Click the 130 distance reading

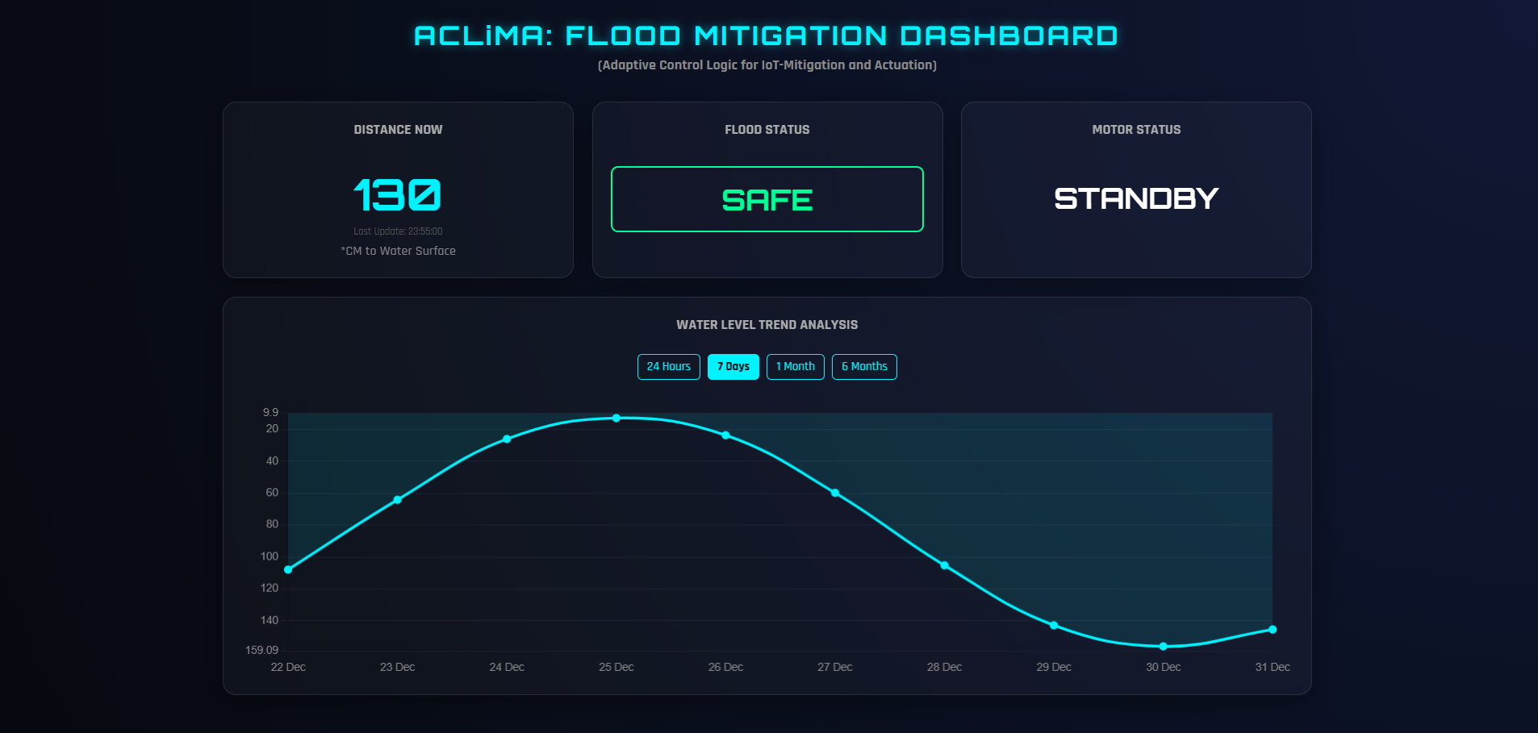[398, 195]
